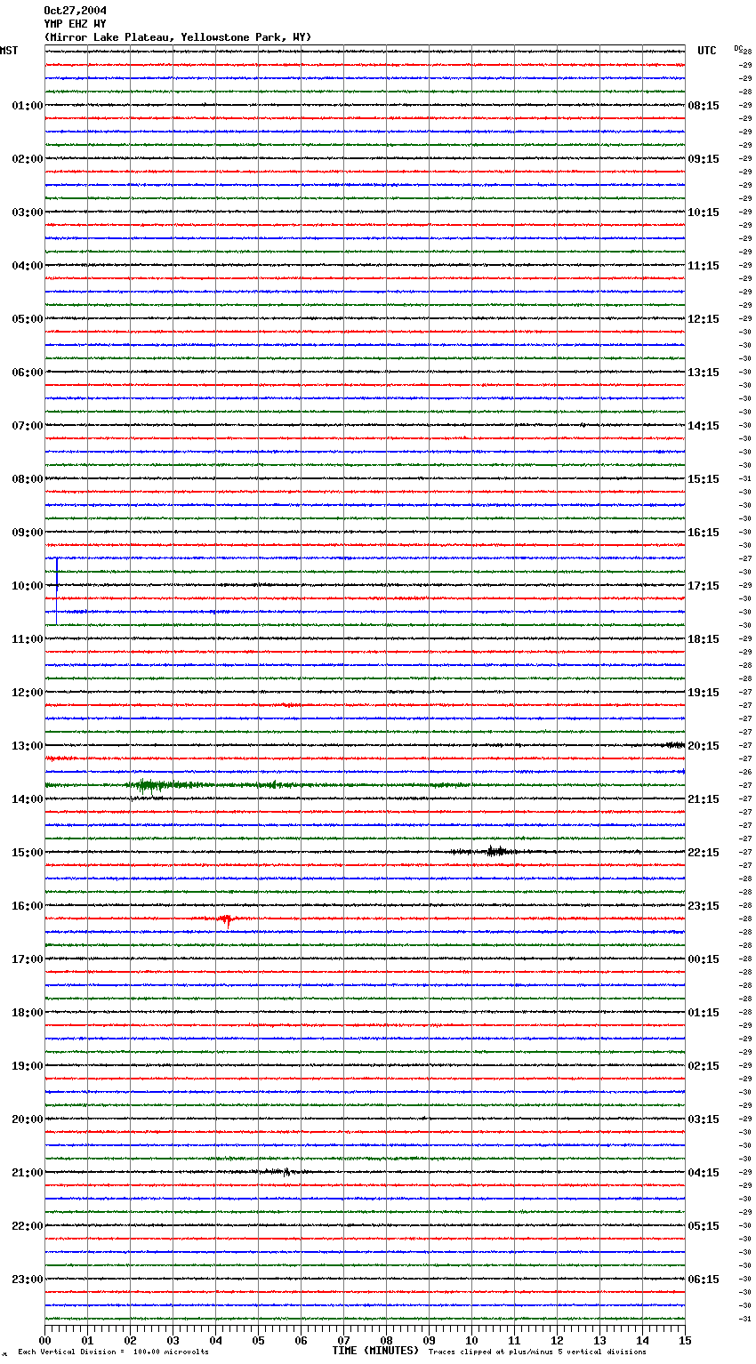Click the Mirror Lake Plateau location caption
Image resolution: width=756 pixels, height=1364 pixels.
point(178,37)
